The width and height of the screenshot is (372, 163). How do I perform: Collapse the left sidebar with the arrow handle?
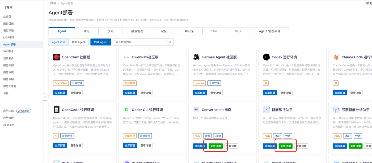click(x=45, y=97)
